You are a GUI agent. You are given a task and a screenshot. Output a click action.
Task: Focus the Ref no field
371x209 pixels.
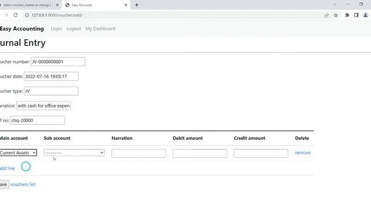pyautogui.click(x=37, y=120)
